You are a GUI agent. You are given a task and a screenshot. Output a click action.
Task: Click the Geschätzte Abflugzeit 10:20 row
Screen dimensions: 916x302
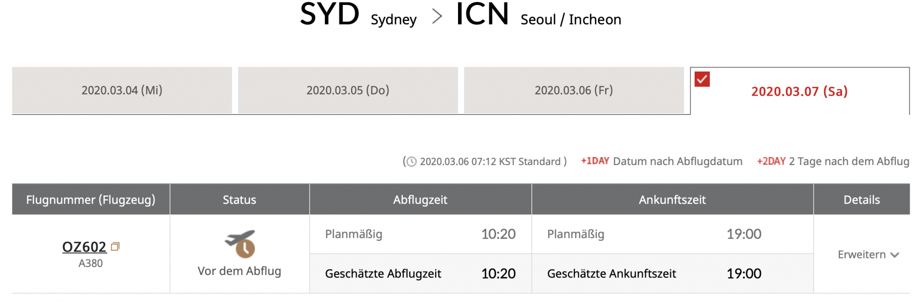click(x=420, y=273)
